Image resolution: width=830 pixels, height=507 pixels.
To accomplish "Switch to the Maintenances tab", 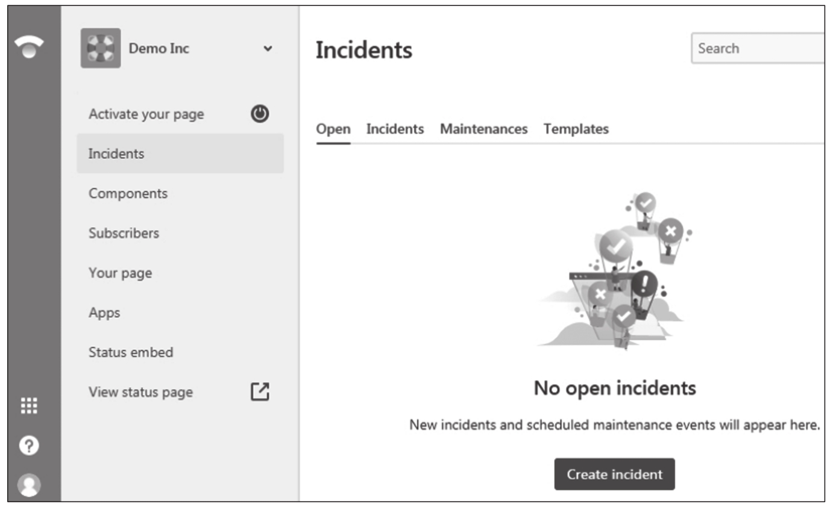I will tap(483, 129).
